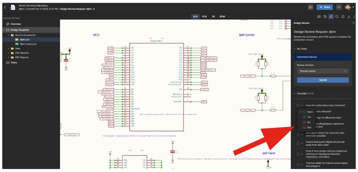Open the comments panel icon
This screenshot has height=172, width=358.
[319, 17]
